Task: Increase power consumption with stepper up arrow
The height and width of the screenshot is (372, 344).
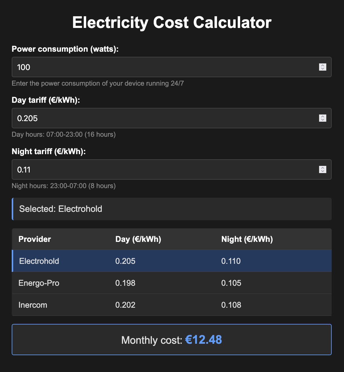Action: tap(323, 65)
